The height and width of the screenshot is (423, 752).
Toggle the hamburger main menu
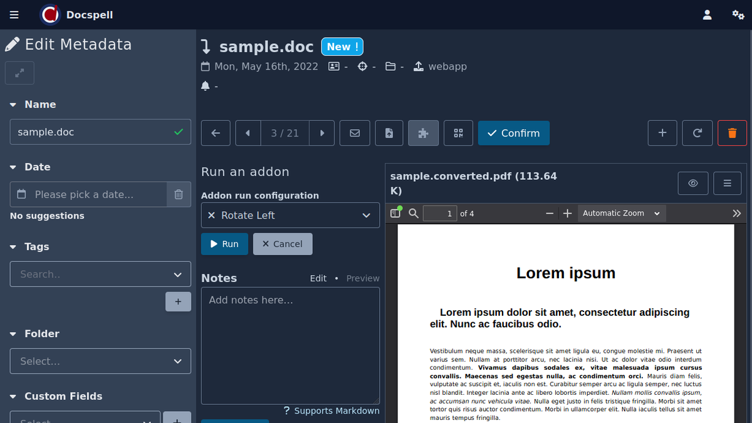(14, 14)
